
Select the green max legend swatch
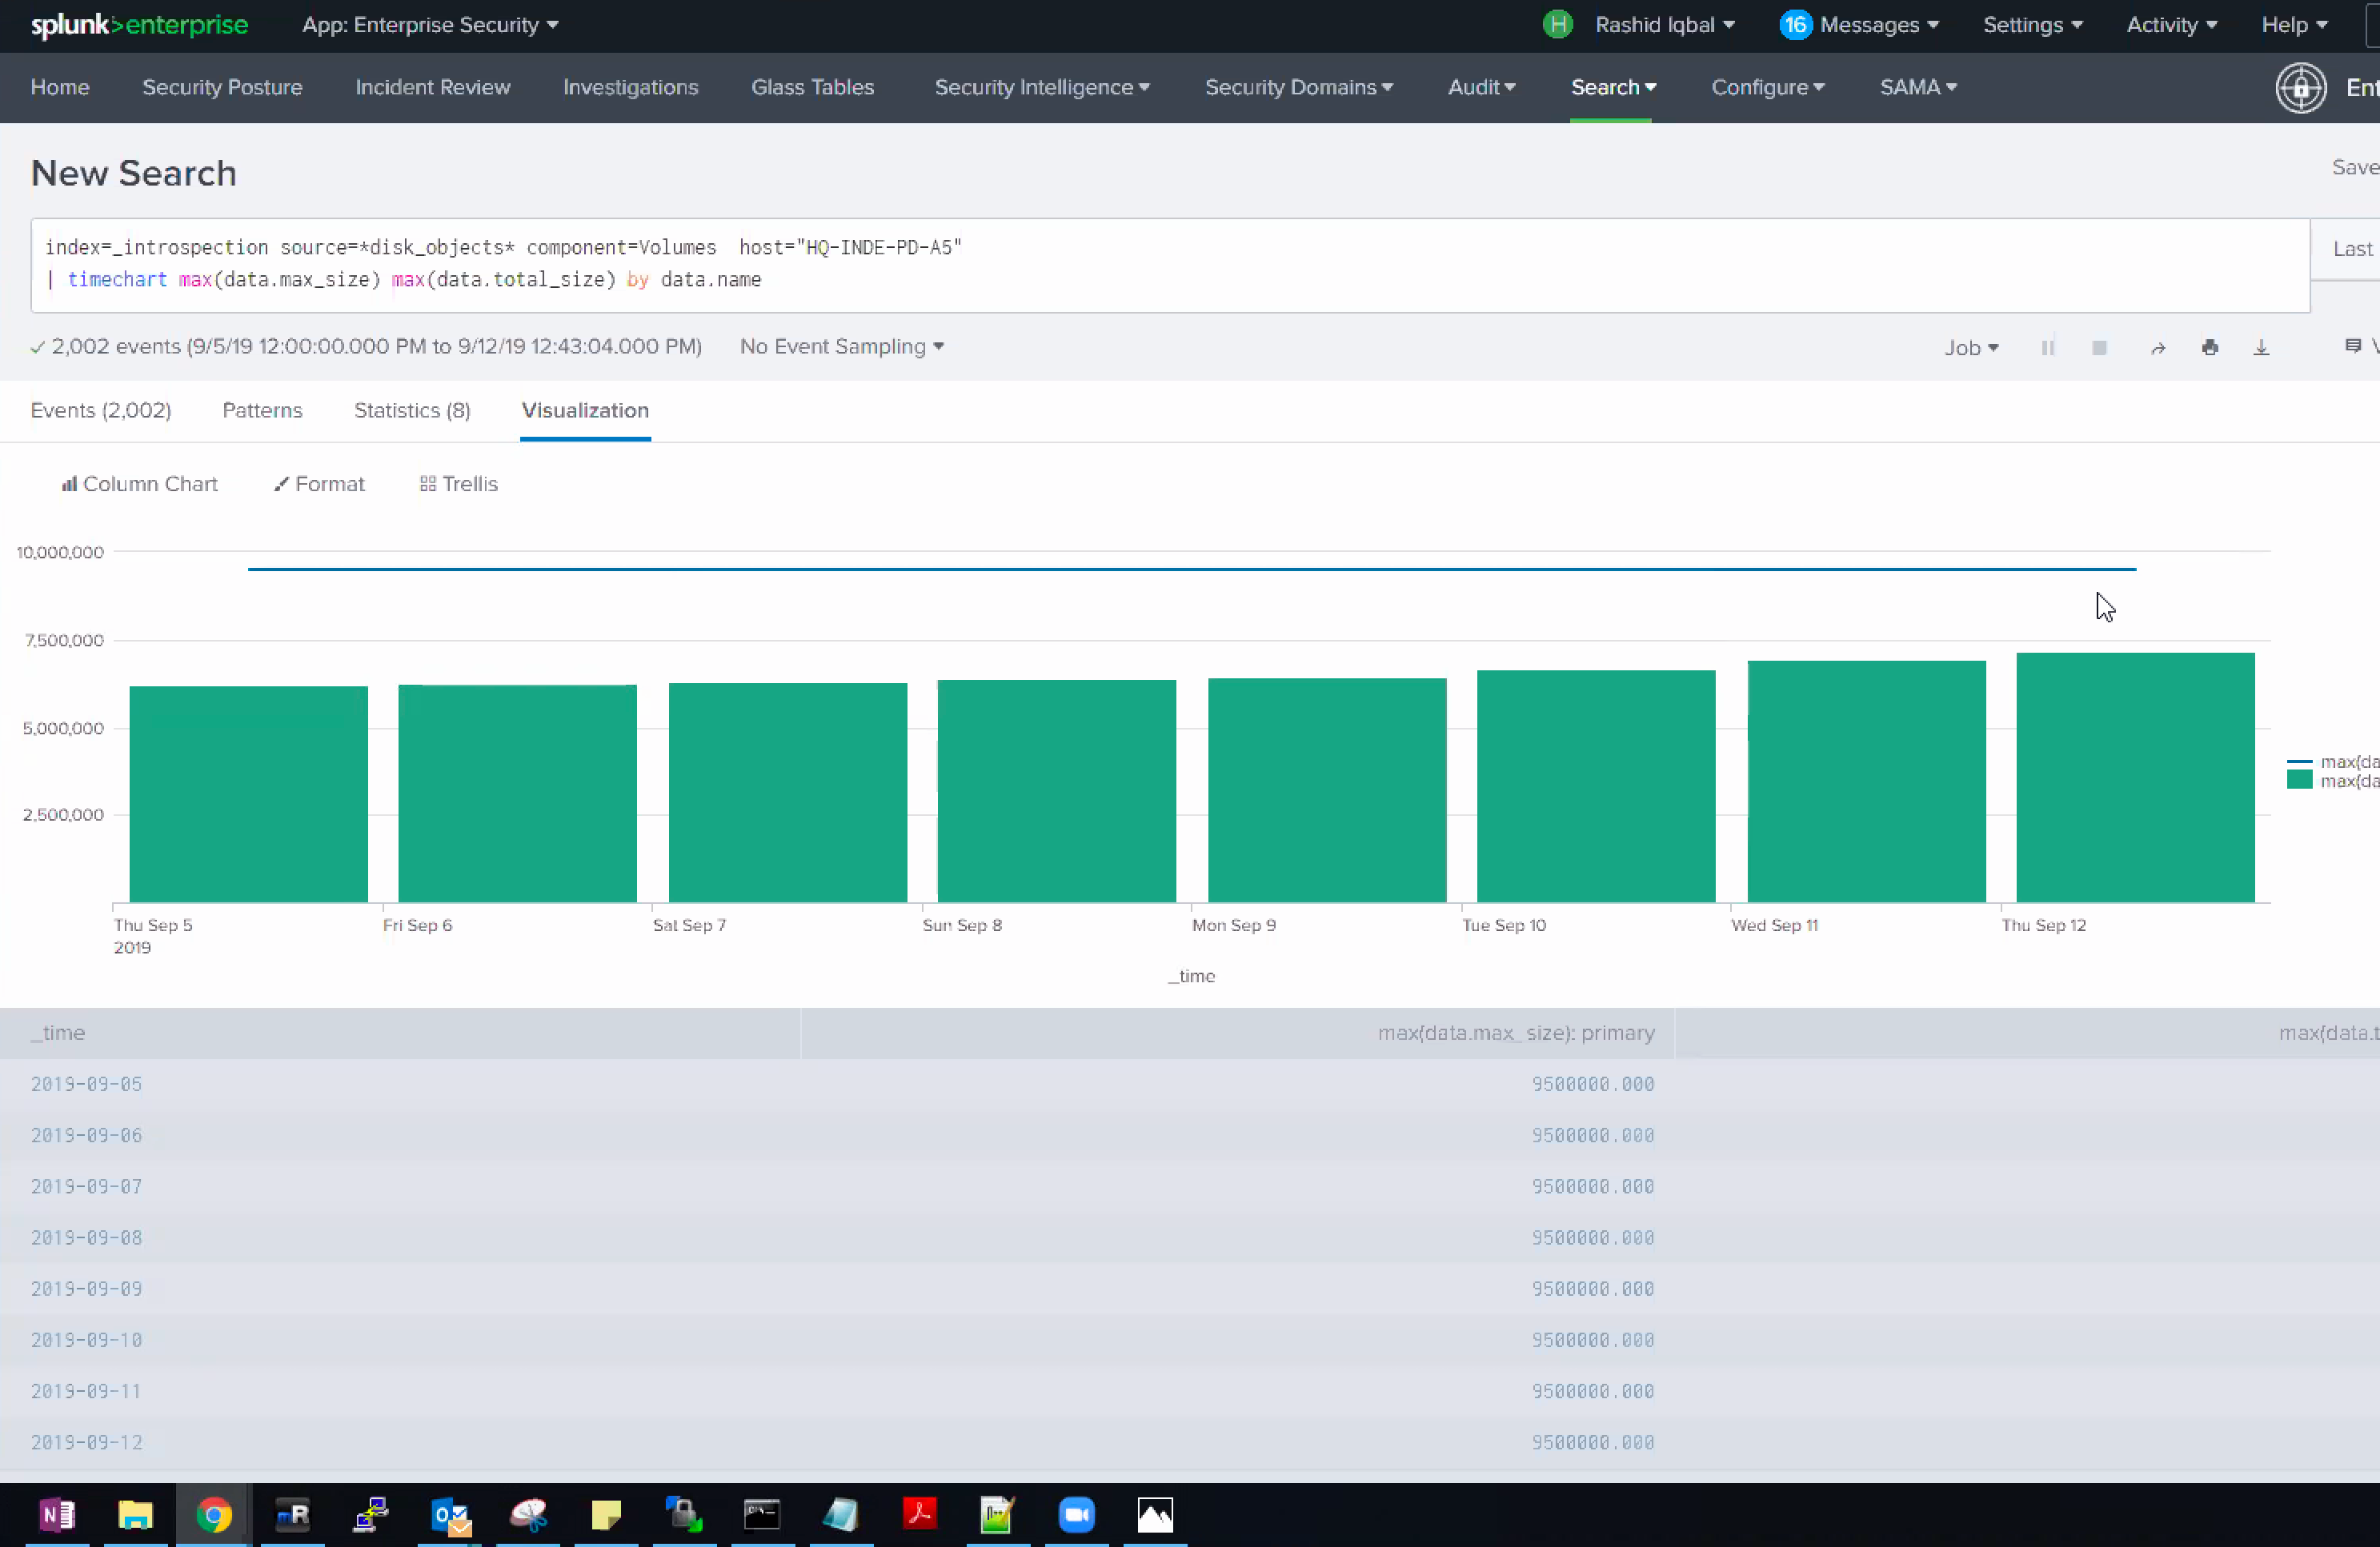[2300, 779]
